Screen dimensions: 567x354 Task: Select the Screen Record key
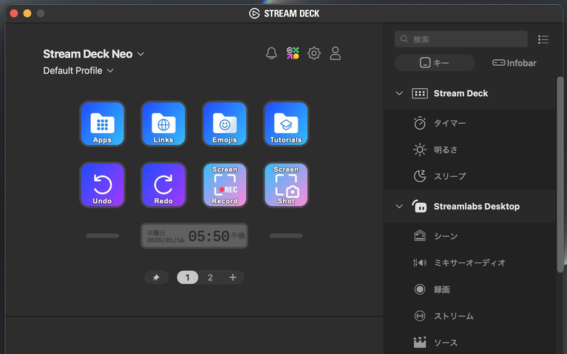point(225,185)
